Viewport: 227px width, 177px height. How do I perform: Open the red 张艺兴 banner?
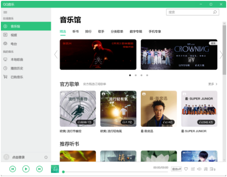pos(98,55)
